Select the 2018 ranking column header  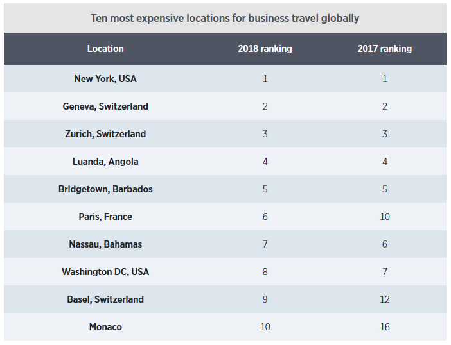[x=265, y=49]
